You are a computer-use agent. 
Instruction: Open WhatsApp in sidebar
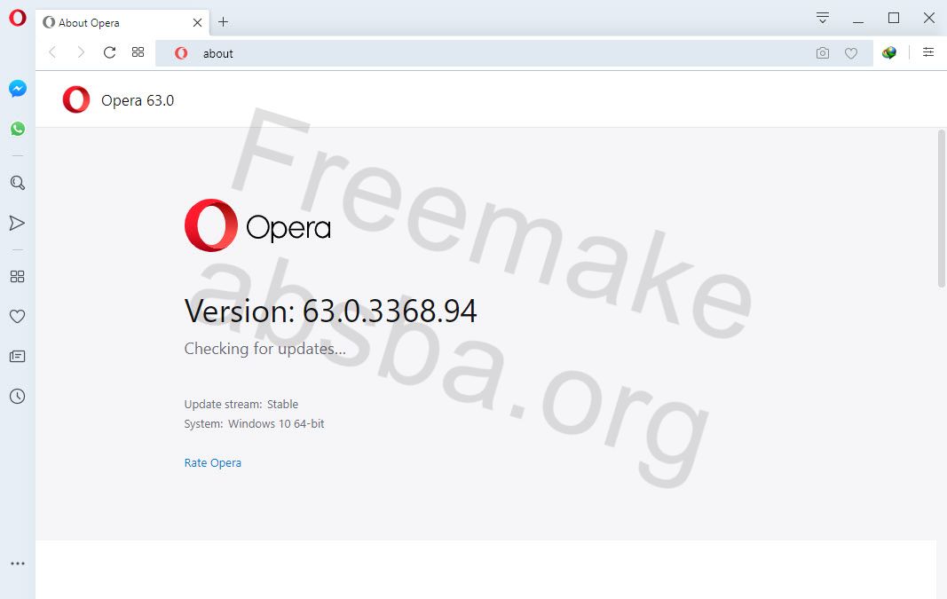[x=18, y=129]
